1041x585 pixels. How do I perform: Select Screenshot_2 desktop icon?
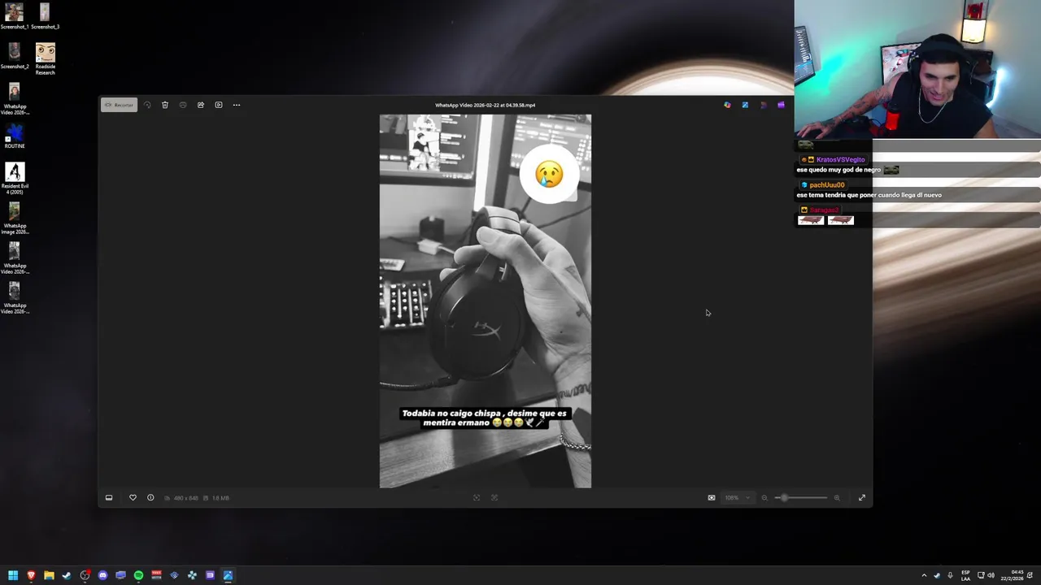coord(14,56)
